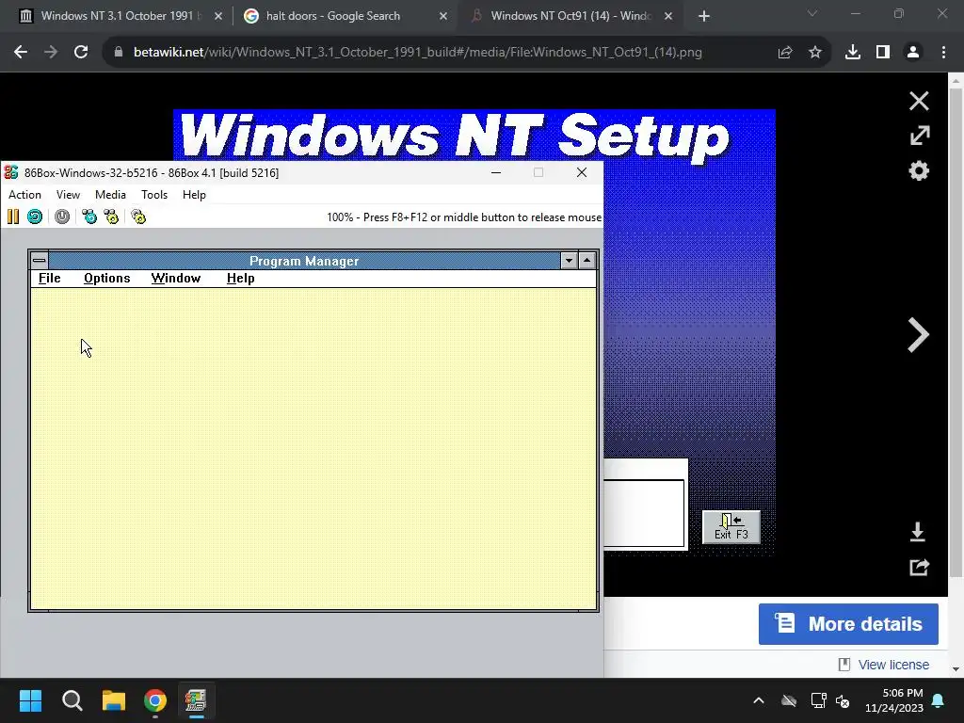Send Ctrl+Alt+Del via toolbar icon
The width and height of the screenshot is (964, 723).
coord(89,217)
